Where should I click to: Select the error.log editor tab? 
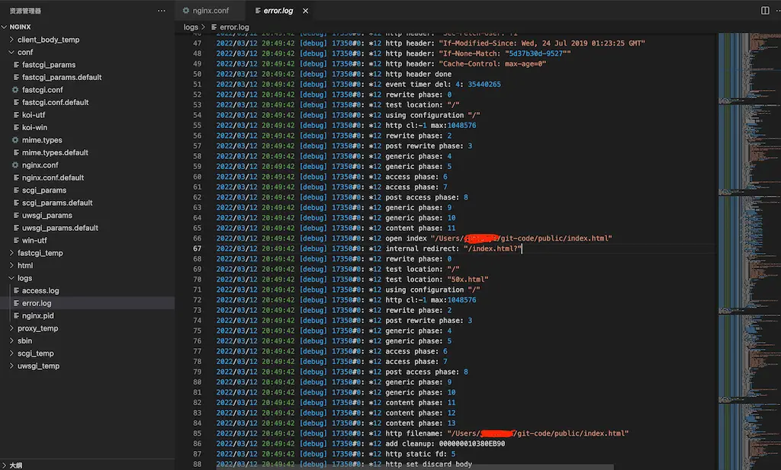click(277, 11)
